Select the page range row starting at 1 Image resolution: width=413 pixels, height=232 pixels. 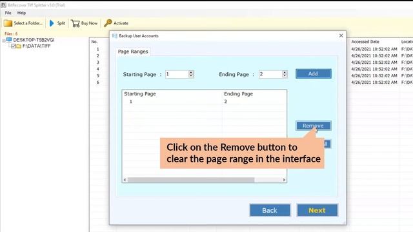[x=204, y=102]
